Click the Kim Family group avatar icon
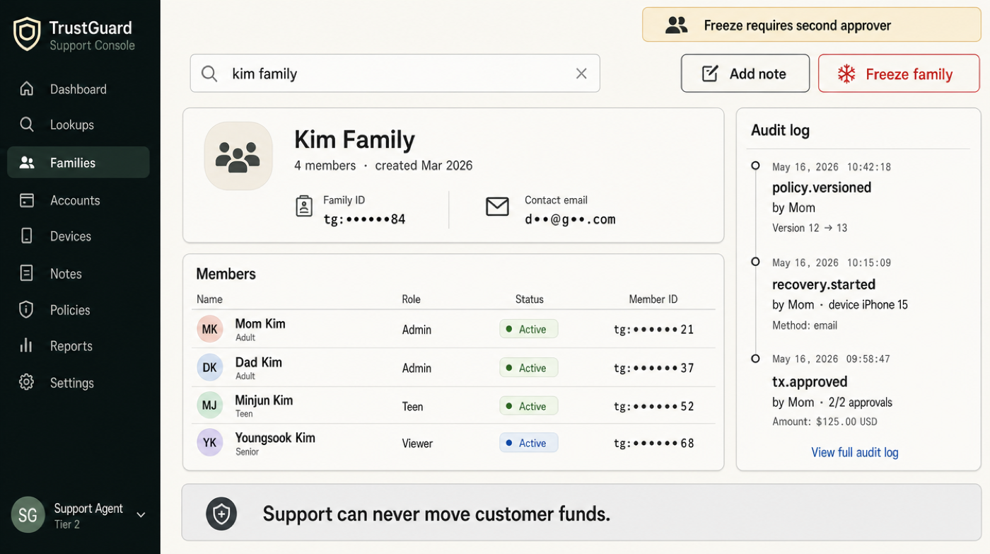The image size is (990, 554). click(238, 156)
